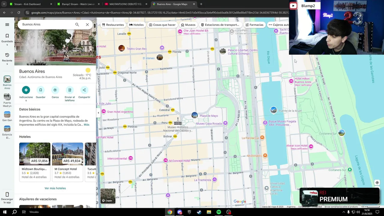
Task: Reload the Google Maps page
Action: coord(19,13)
